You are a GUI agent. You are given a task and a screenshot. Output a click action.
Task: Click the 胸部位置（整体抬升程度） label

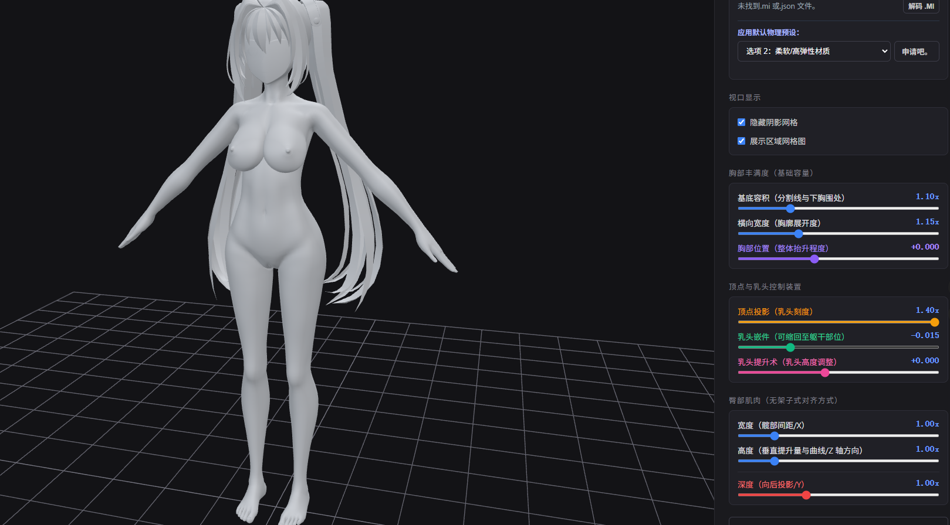coord(783,249)
